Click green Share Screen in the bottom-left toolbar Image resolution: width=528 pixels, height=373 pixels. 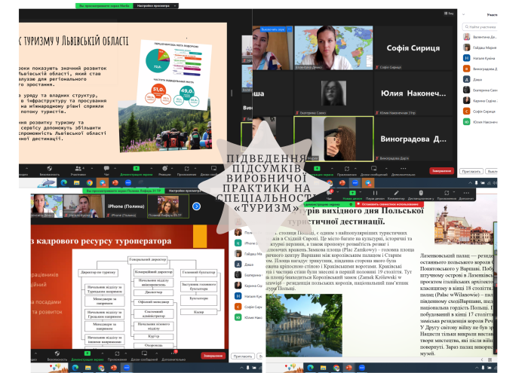(87, 356)
